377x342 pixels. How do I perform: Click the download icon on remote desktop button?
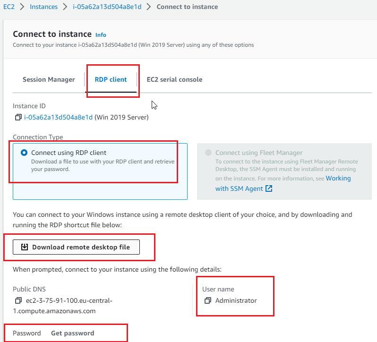(25, 247)
